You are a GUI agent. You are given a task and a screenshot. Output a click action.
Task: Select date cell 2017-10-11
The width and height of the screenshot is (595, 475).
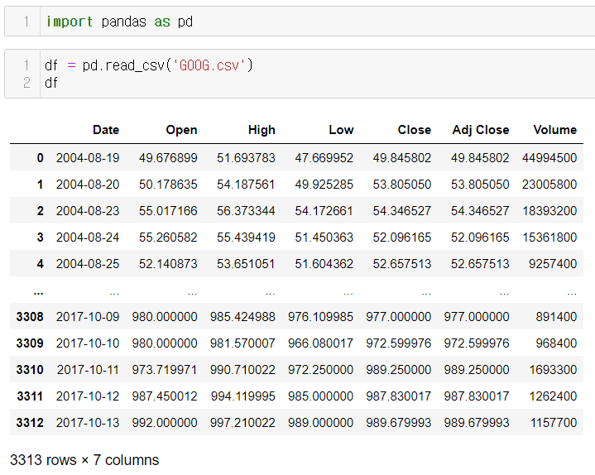point(88,370)
